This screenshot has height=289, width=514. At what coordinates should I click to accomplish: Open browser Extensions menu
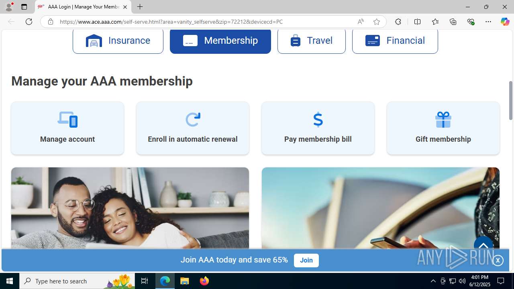(398, 22)
